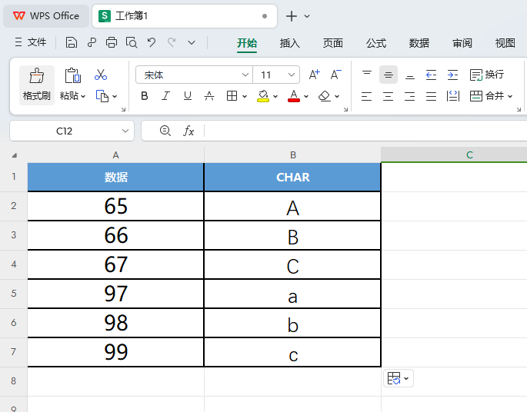Image resolution: width=527 pixels, height=412 pixels.
Task: Toggle Underline formatting
Action: pyautogui.click(x=188, y=96)
